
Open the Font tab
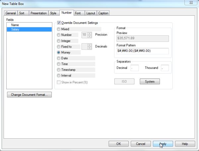(79, 13)
